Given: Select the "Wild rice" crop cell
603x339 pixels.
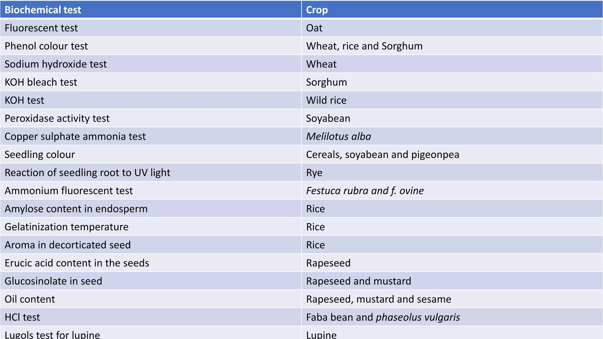Looking at the screenshot, I should click(326, 100).
